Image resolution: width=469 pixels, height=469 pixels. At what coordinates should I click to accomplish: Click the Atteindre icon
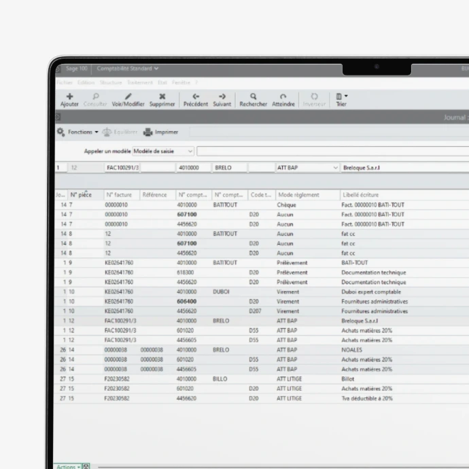pyautogui.click(x=283, y=97)
